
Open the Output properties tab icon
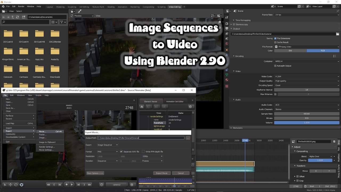click(227, 29)
